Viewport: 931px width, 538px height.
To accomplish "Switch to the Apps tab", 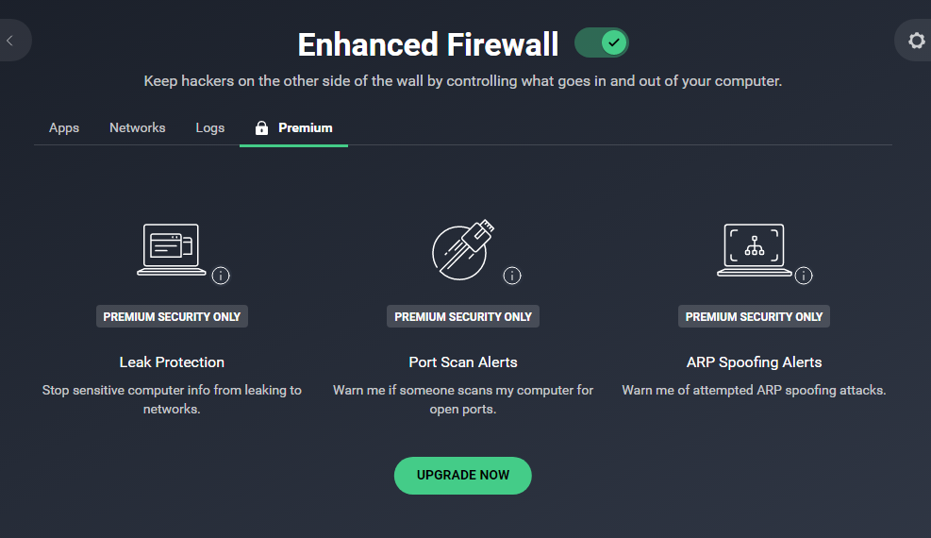I will 64,127.
